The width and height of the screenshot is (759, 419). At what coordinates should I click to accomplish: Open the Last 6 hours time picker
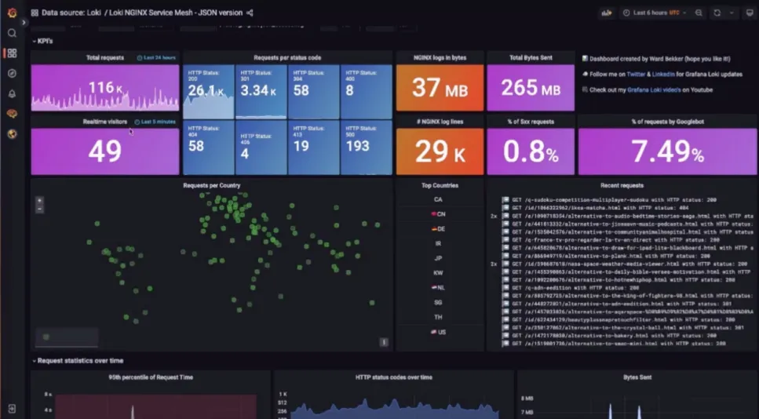(655, 13)
